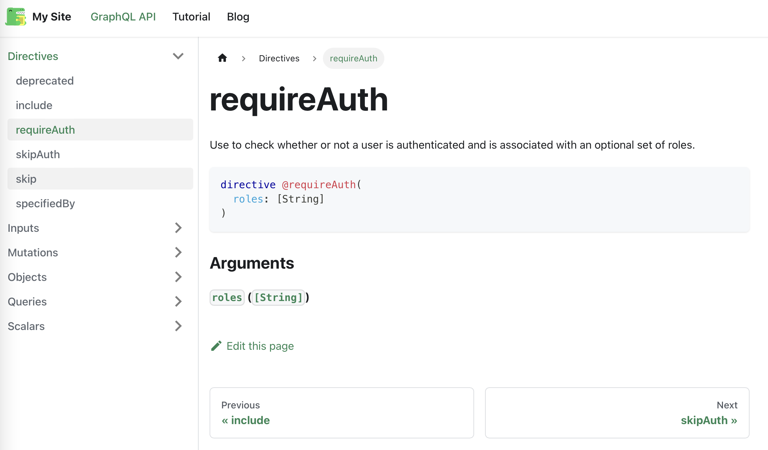Click the roles argument badge under Arguments
Viewport: 768px width, 450px height.
(x=227, y=297)
